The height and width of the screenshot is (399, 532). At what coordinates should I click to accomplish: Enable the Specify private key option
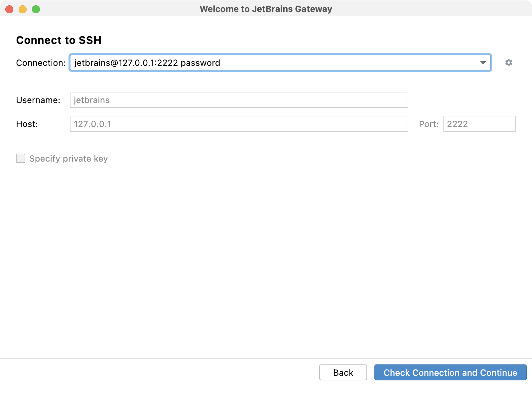(x=20, y=159)
